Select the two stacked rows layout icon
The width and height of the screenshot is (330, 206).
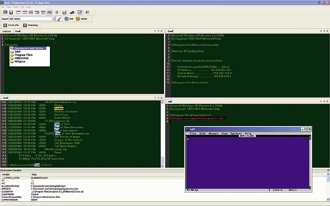(x=31, y=13)
